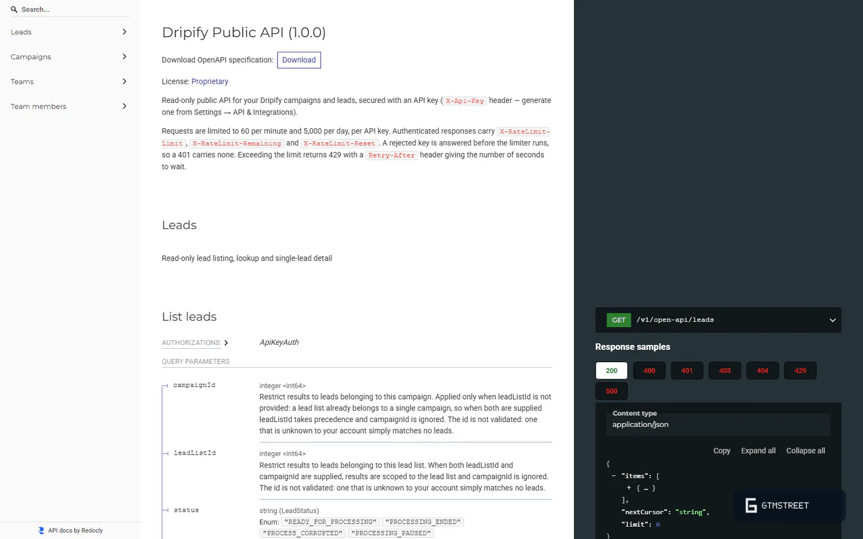Click the leadListId parameter name

(195, 453)
